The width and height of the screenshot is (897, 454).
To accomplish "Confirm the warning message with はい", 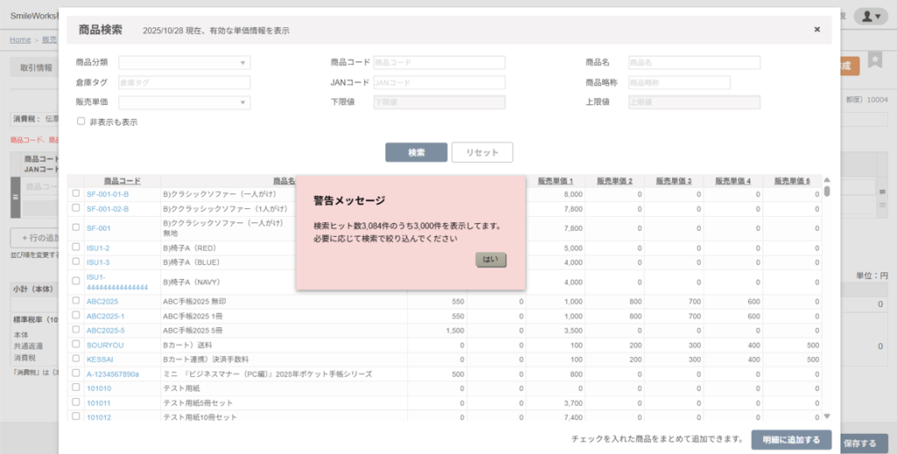I will 491,260.
